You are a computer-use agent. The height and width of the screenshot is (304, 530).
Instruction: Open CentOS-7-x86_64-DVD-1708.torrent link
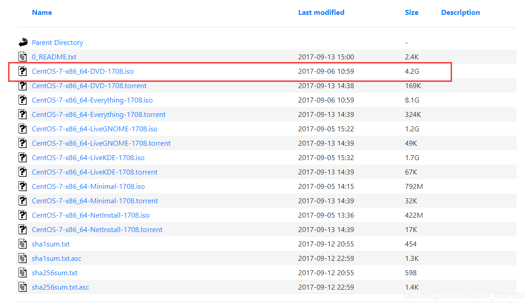click(89, 86)
